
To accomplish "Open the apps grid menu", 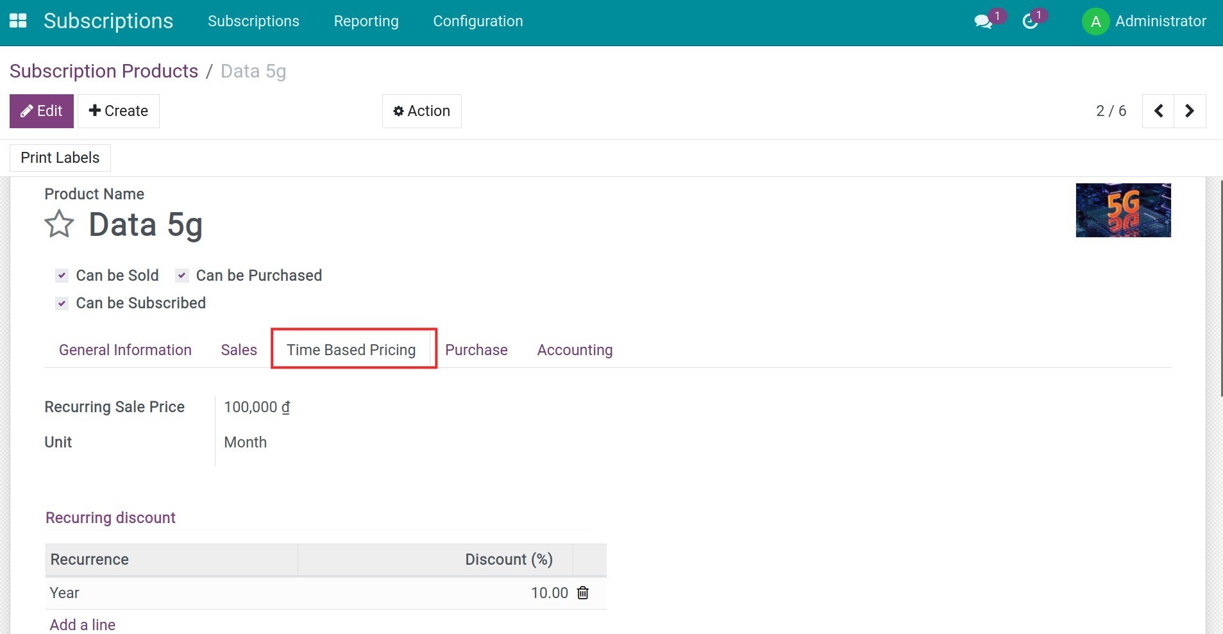I will point(19,20).
